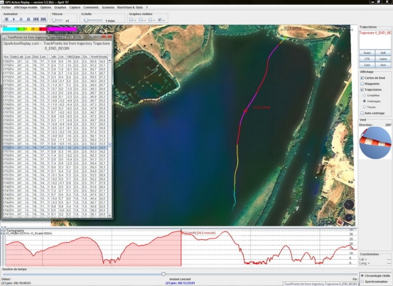Open the Affichage mobile menu

pos(26,7)
